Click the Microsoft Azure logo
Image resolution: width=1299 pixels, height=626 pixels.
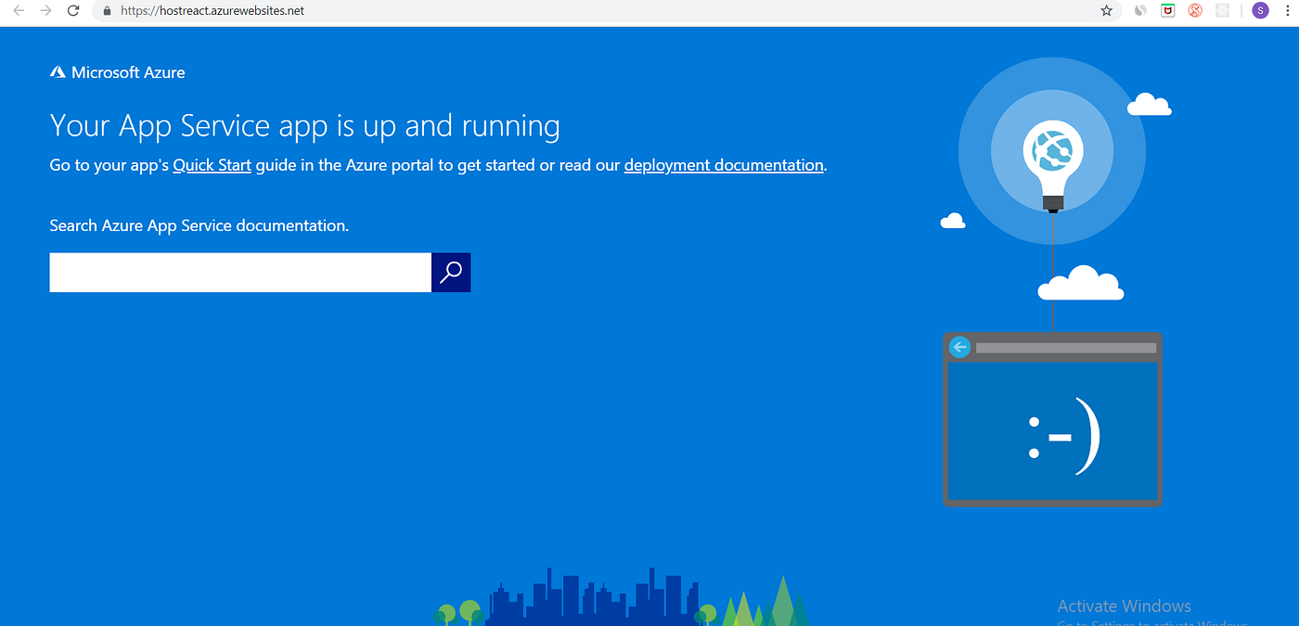tap(117, 71)
